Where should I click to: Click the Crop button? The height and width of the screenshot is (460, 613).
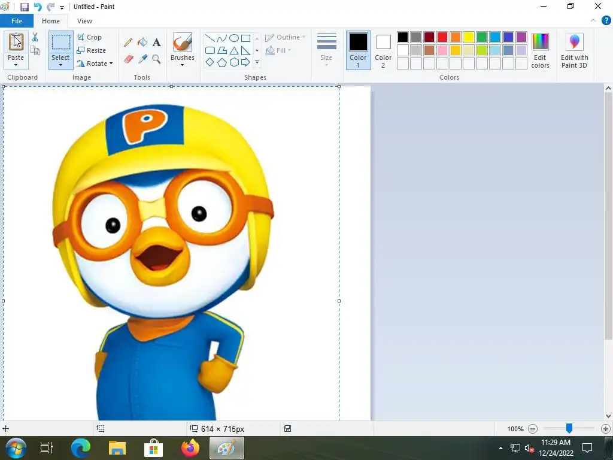[x=90, y=37]
